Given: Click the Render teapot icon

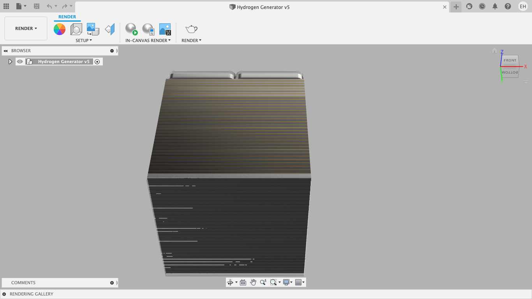Looking at the screenshot, I should click(x=191, y=29).
